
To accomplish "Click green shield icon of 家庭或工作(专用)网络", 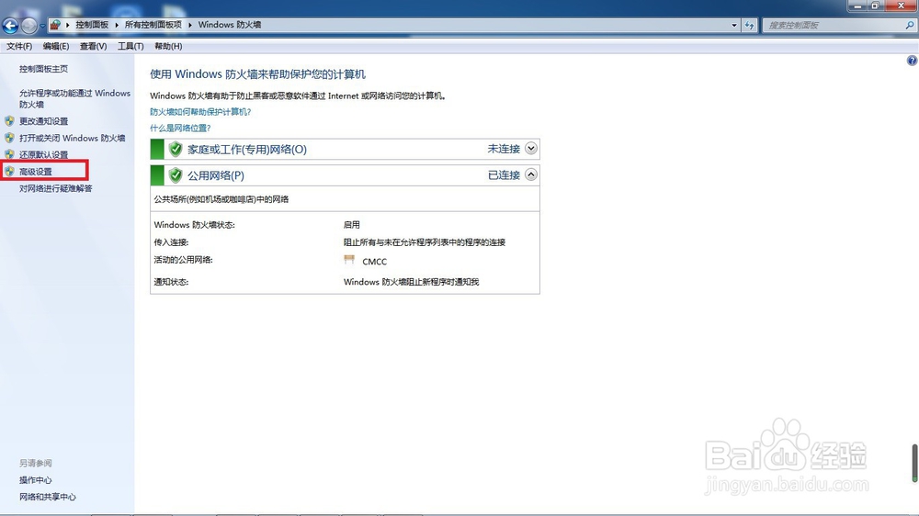I will coord(176,149).
